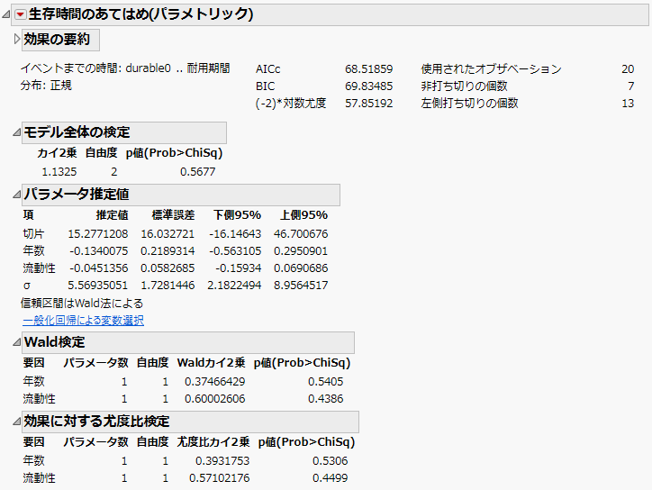Click the 効果に対する尤度比検定 header
Image resolution: width=652 pixels, height=490 pixels.
(x=190, y=422)
